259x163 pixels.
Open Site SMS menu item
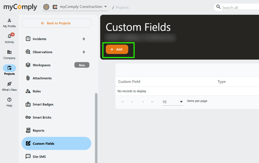pos(56,156)
